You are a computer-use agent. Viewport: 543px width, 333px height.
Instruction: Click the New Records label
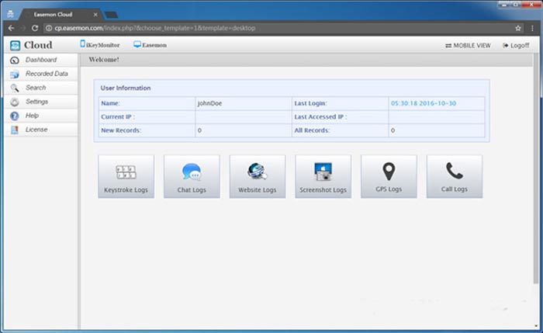[x=121, y=130]
